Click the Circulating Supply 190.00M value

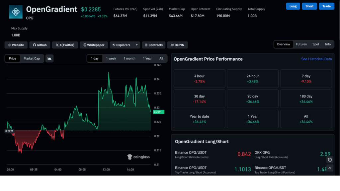point(223,16)
